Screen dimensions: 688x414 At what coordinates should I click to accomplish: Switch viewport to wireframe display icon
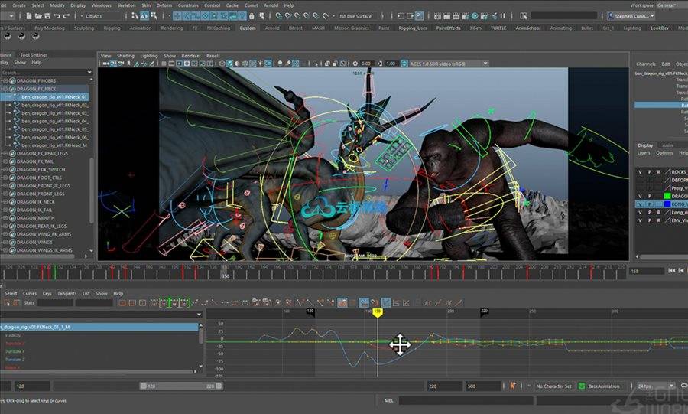[x=222, y=64]
